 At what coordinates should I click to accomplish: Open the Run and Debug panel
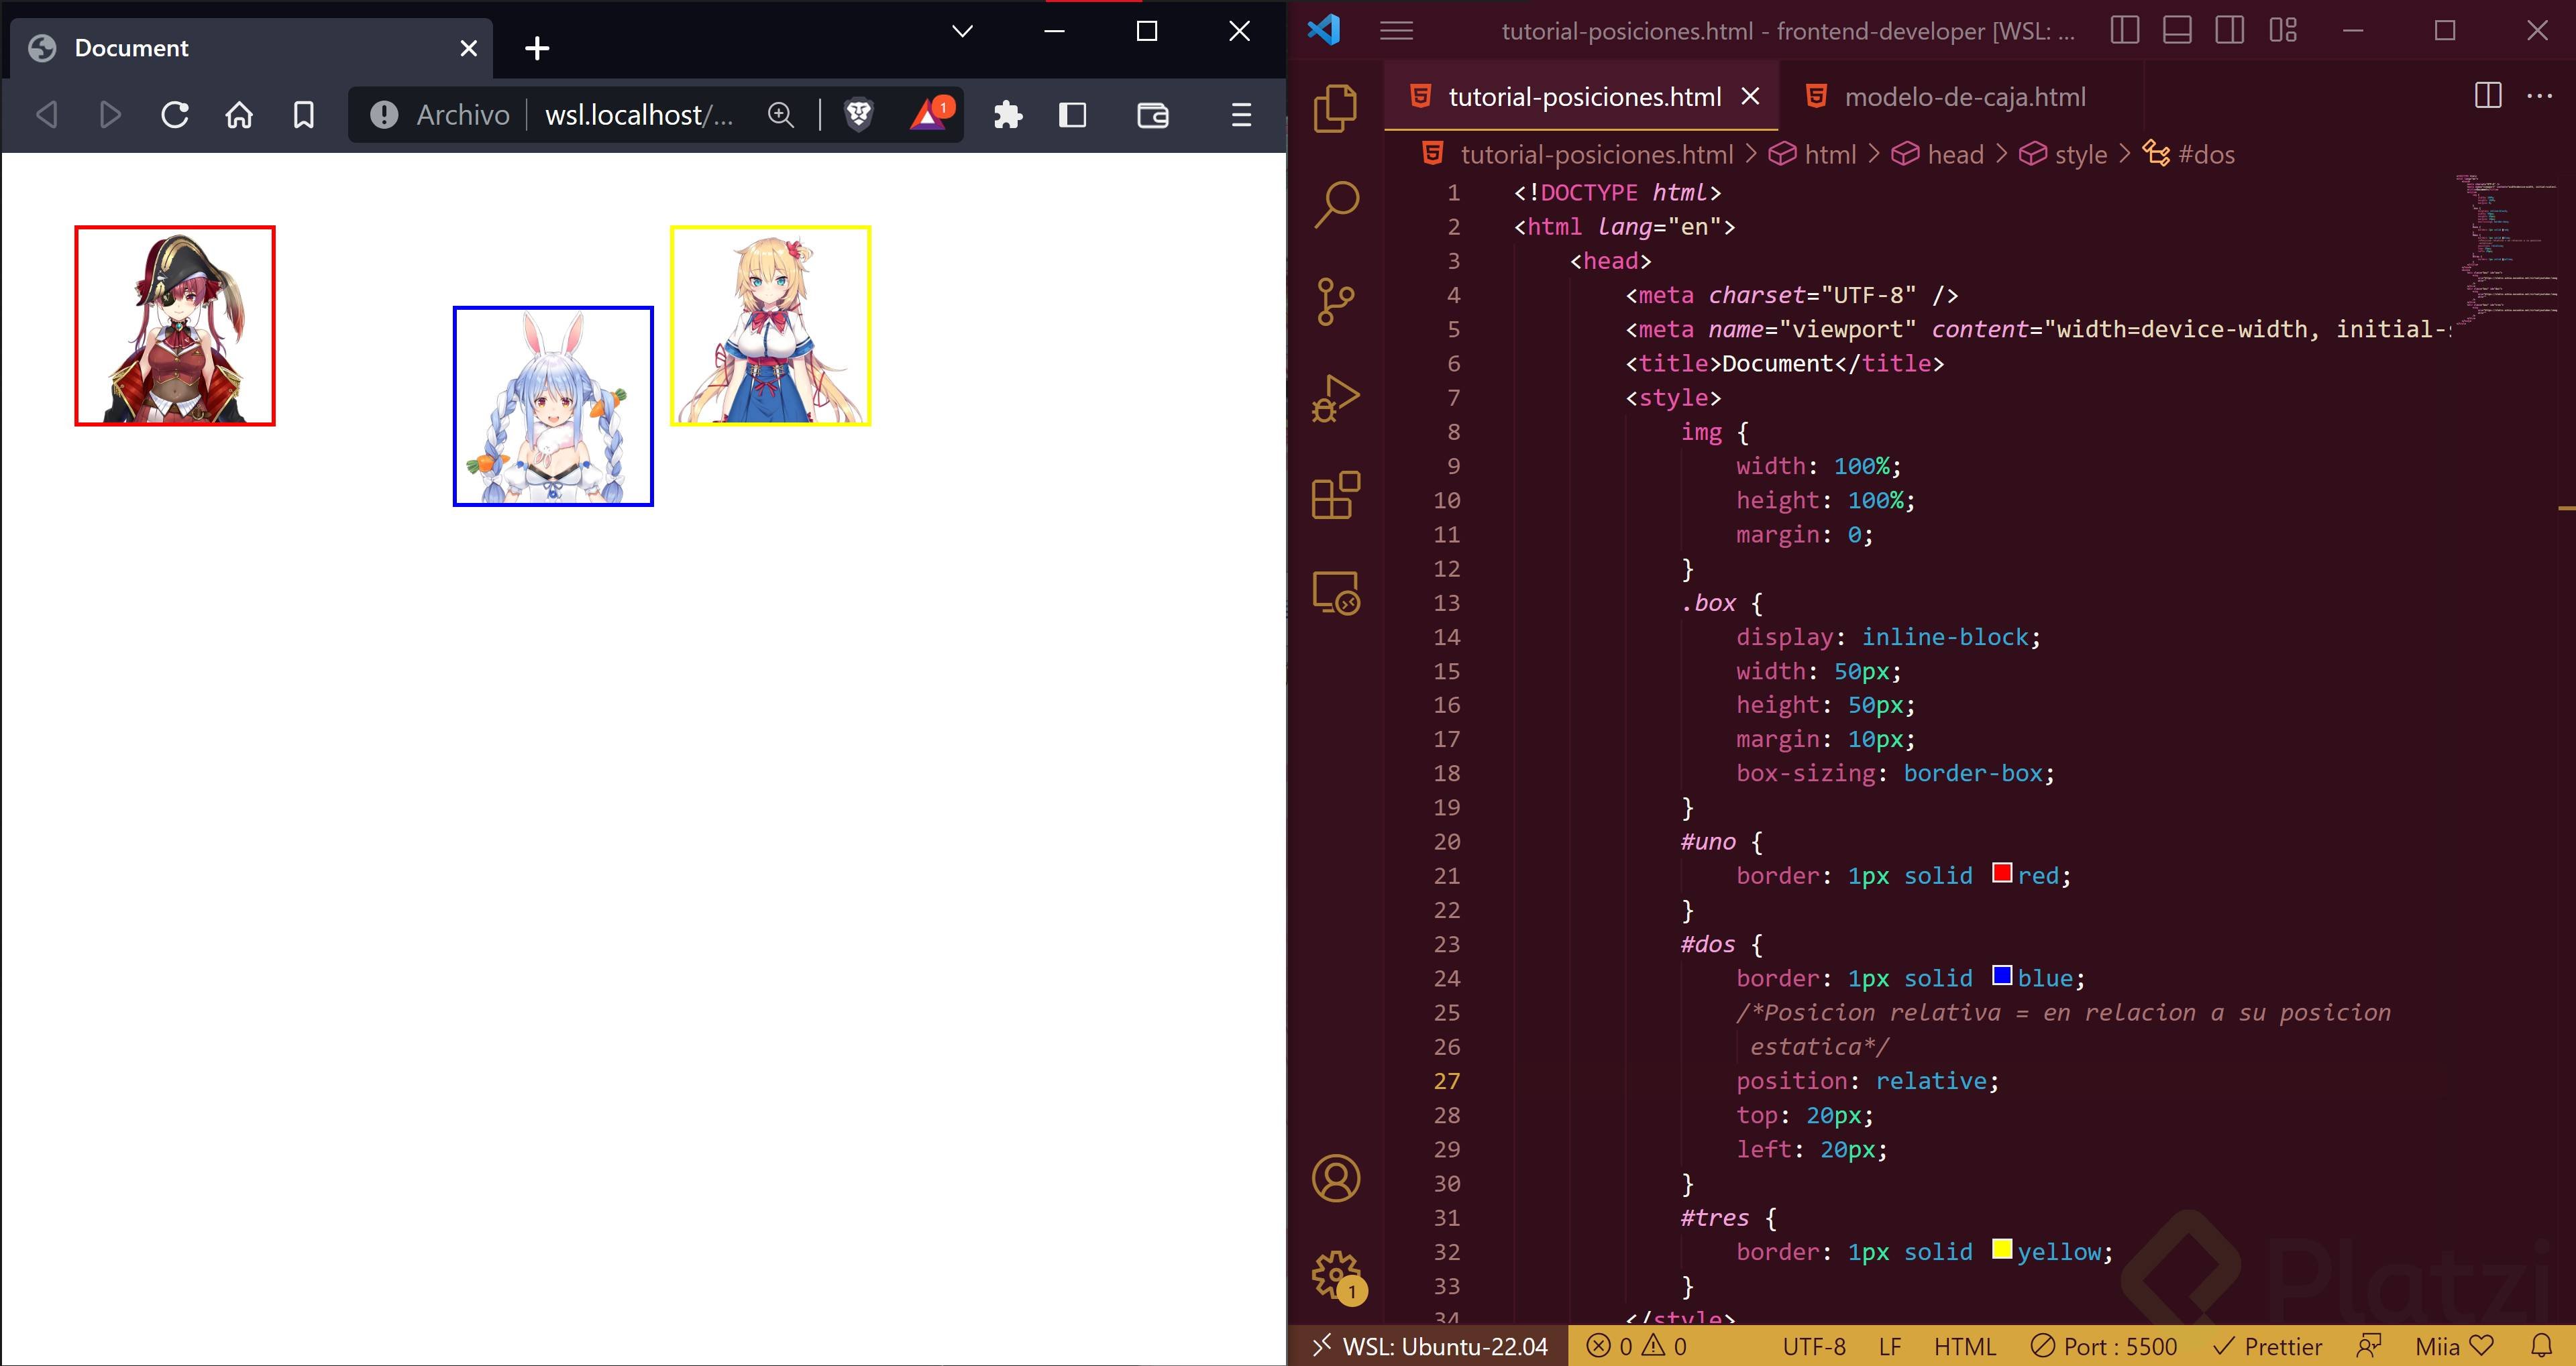(1335, 396)
